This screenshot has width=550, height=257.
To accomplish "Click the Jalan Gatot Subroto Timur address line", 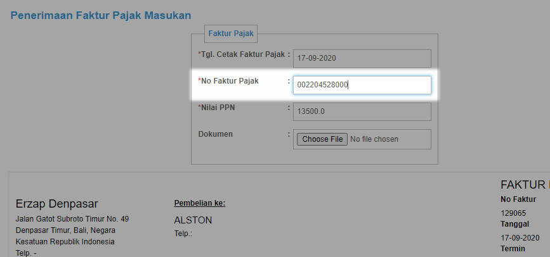I will [72, 219].
